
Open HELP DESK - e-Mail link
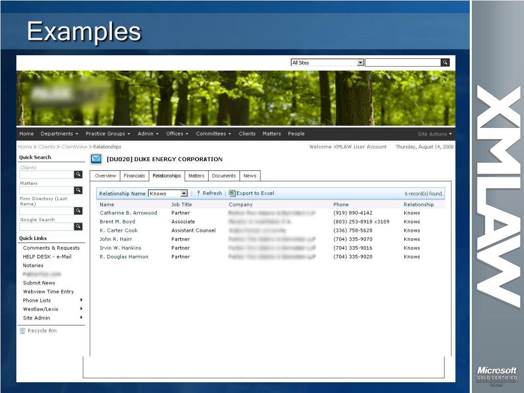[47, 257]
